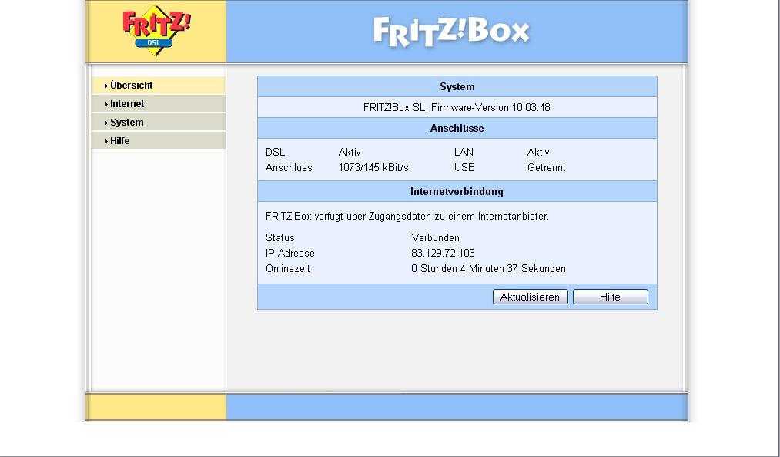Click the Anschlüsse section header
The image size is (780, 457).
tap(457, 128)
